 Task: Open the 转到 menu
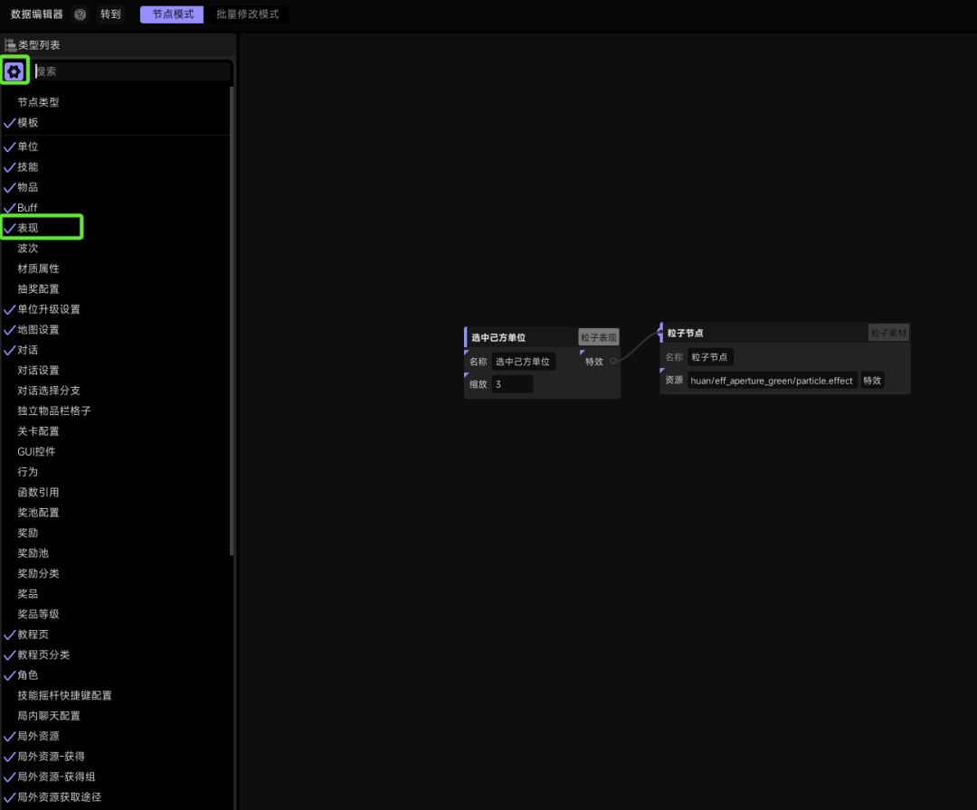pos(110,14)
